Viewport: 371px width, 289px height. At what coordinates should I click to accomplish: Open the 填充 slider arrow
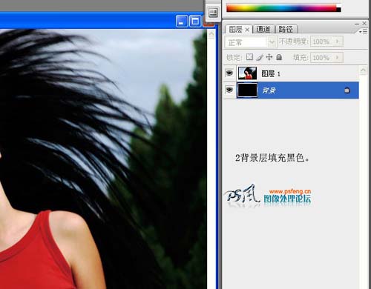[338, 58]
